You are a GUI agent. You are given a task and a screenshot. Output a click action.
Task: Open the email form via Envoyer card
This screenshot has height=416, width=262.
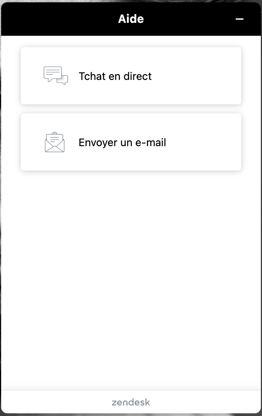131,142
